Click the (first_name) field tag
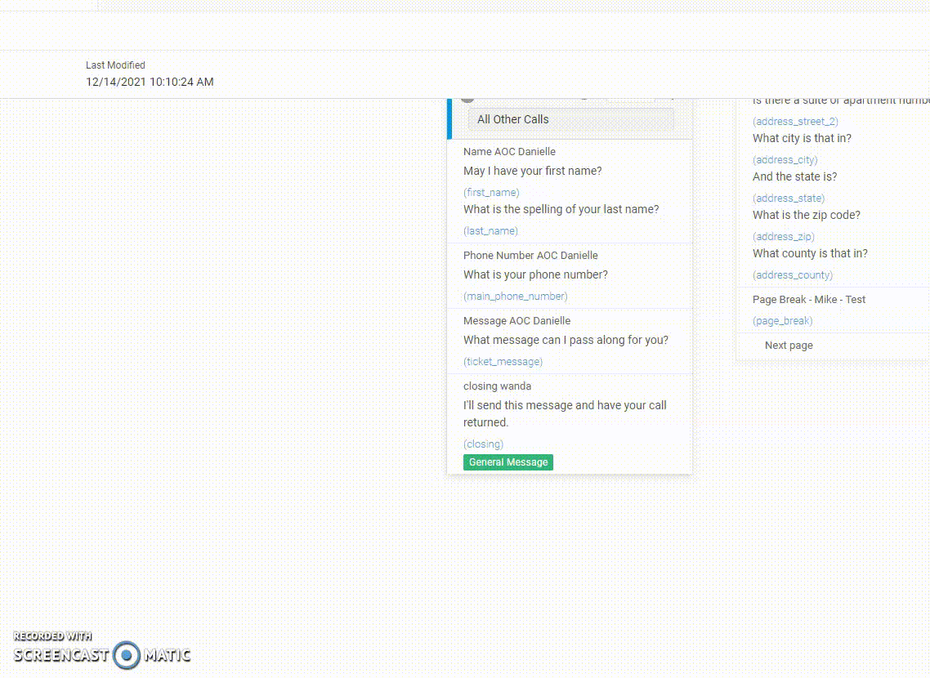Viewport: 930px width, 678px height. coord(491,193)
